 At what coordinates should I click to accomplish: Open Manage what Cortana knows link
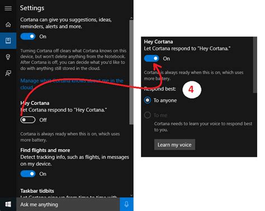[x=72, y=84]
